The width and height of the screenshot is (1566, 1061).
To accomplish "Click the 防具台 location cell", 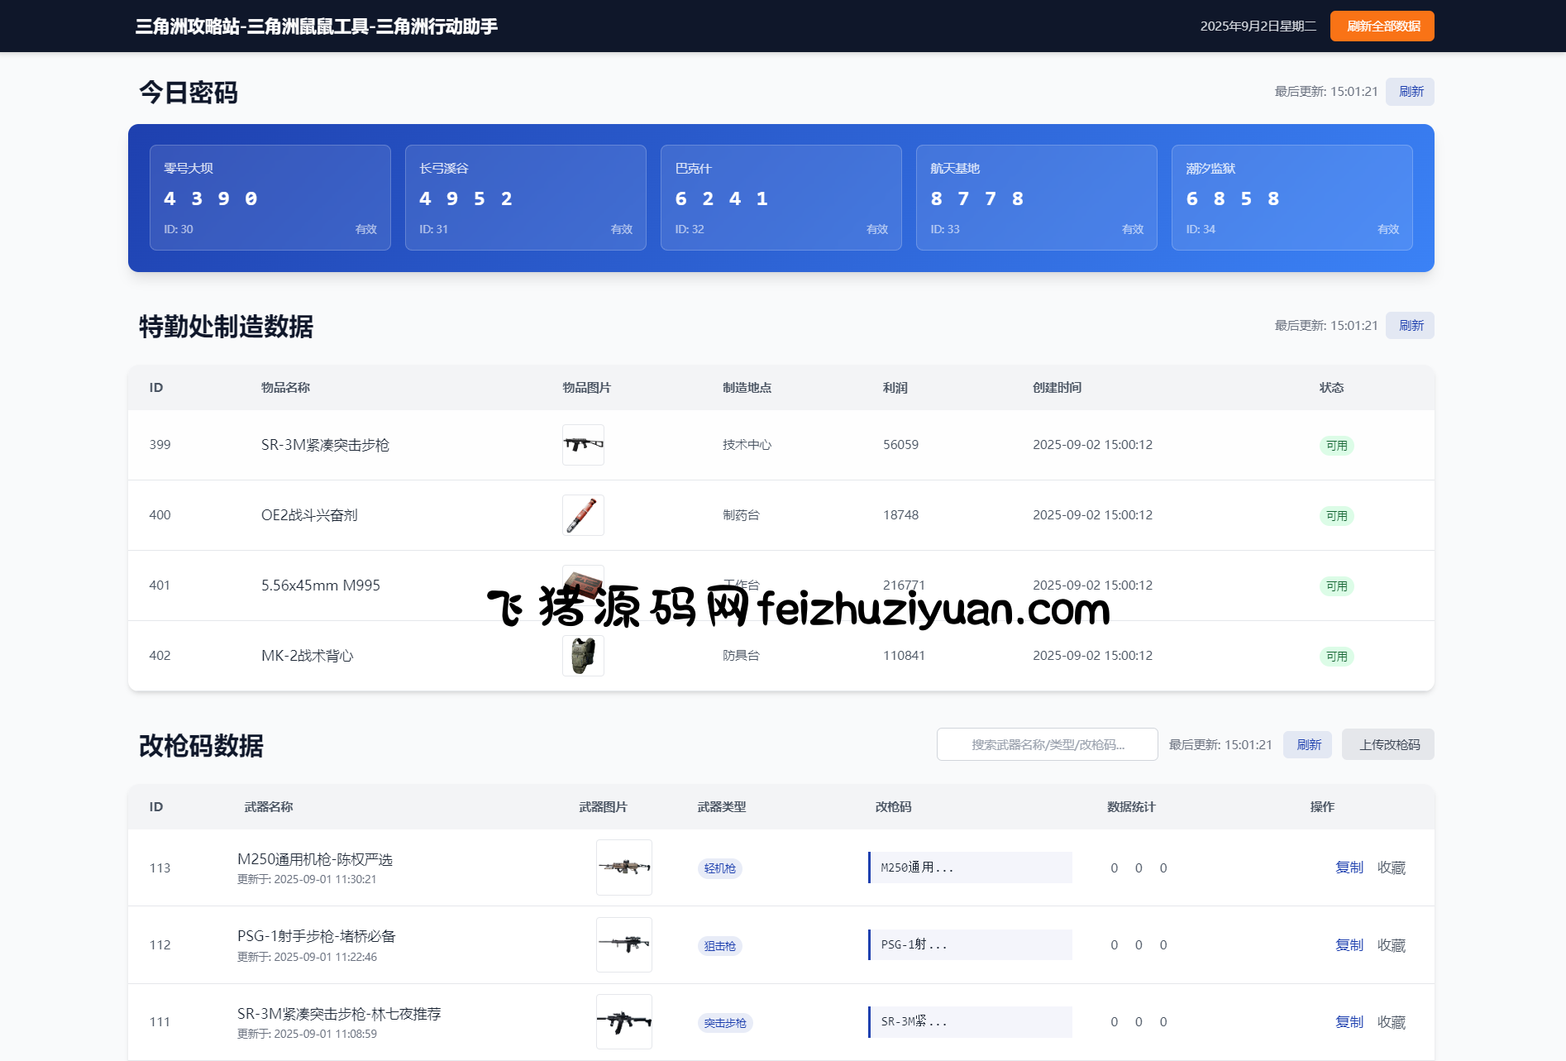I will click(741, 656).
